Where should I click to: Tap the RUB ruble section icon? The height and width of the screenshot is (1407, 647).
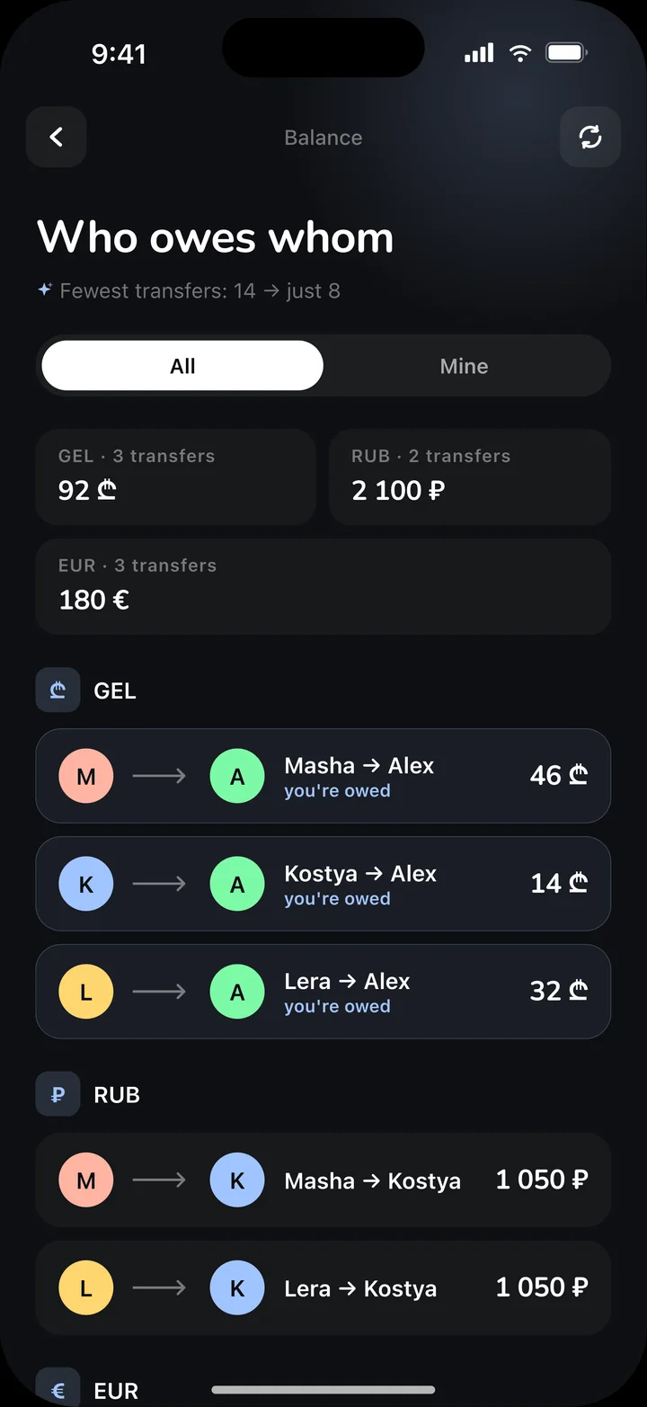[x=58, y=1095]
